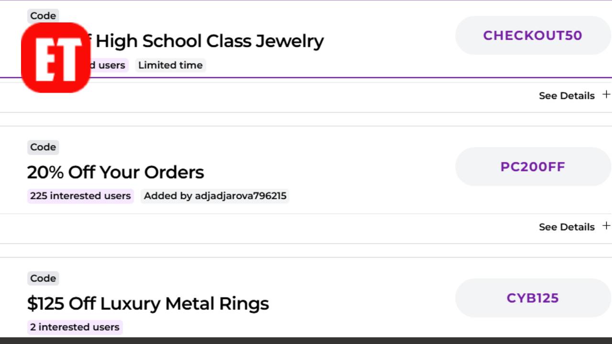Screen dimensions: 612x344
Task: Click the adjadjarova796215 contributor label
Action: click(215, 196)
